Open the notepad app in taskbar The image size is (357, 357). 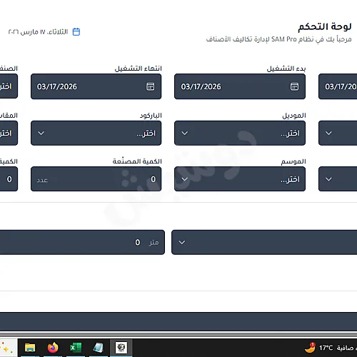pyautogui.click(x=98, y=348)
